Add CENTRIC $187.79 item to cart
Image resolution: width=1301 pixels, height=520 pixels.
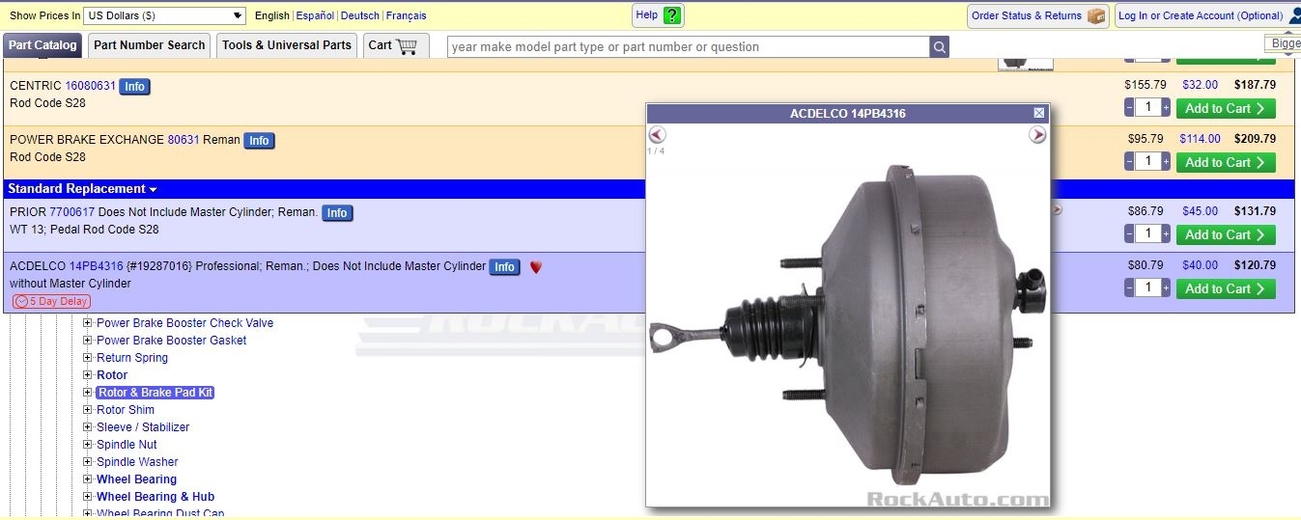pyautogui.click(x=1226, y=108)
